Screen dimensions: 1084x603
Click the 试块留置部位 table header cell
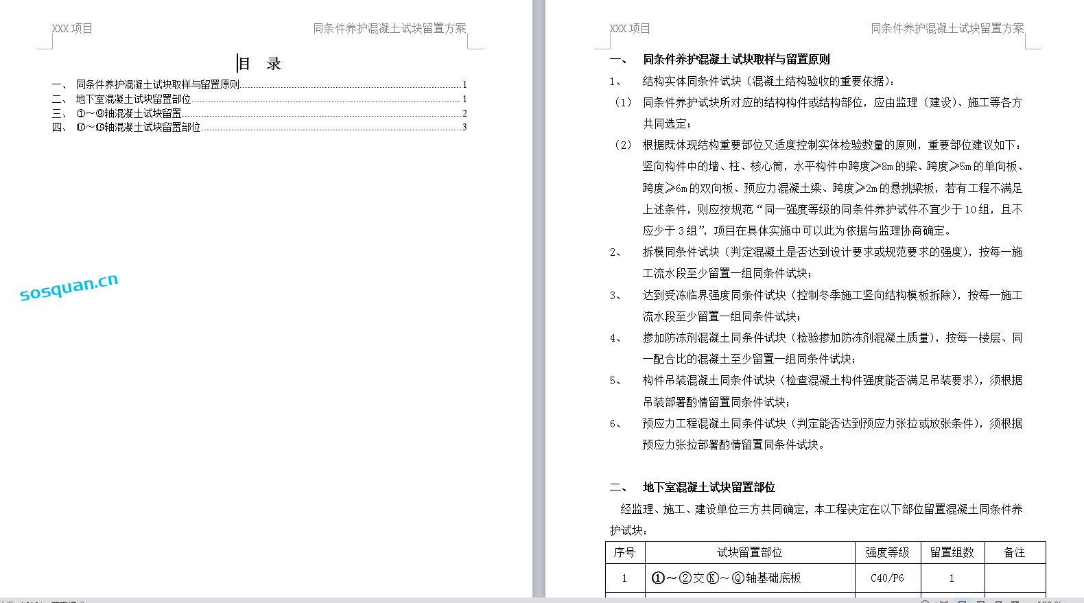(749, 552)
